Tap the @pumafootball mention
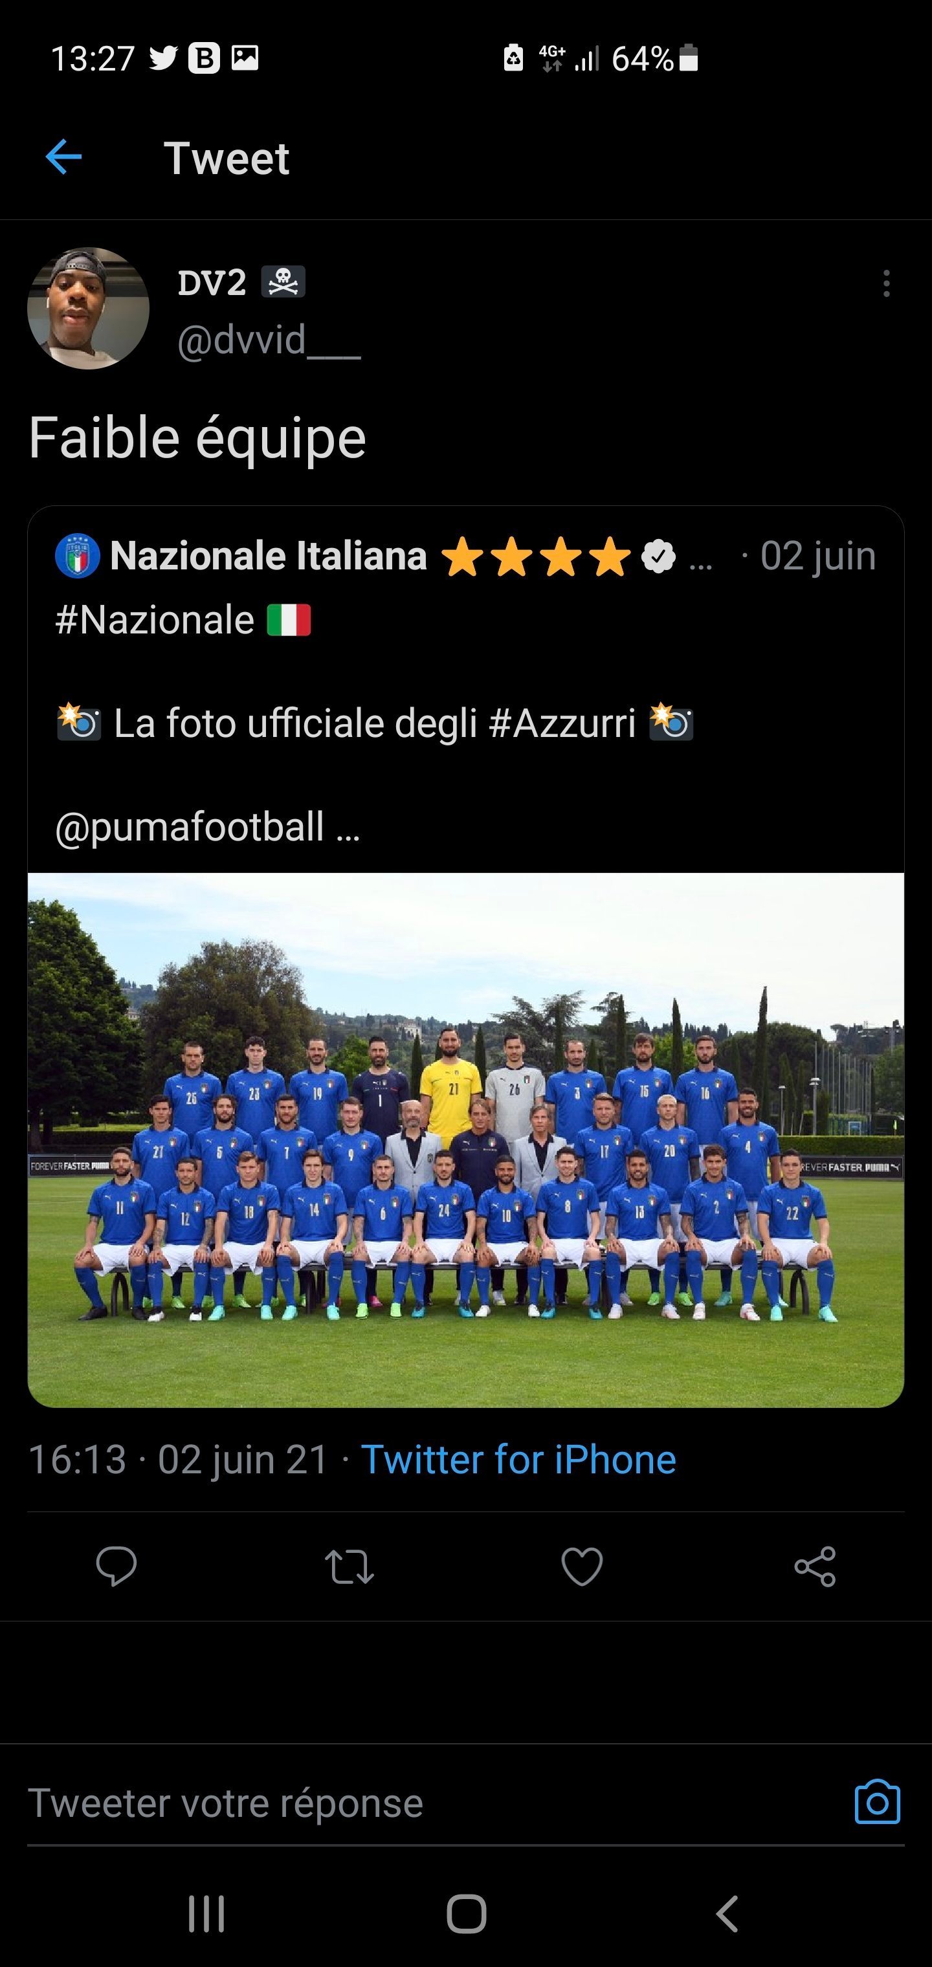This screenshot has height=1967, width=932. coord(190,827)
